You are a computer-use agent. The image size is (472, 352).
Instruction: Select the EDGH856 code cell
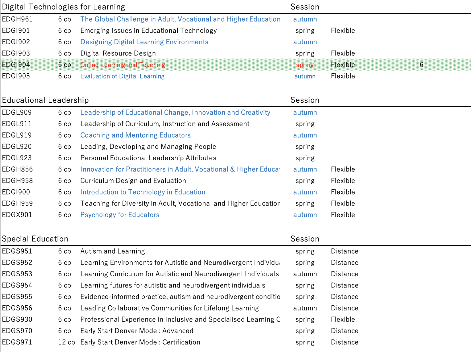coord(17,169)
